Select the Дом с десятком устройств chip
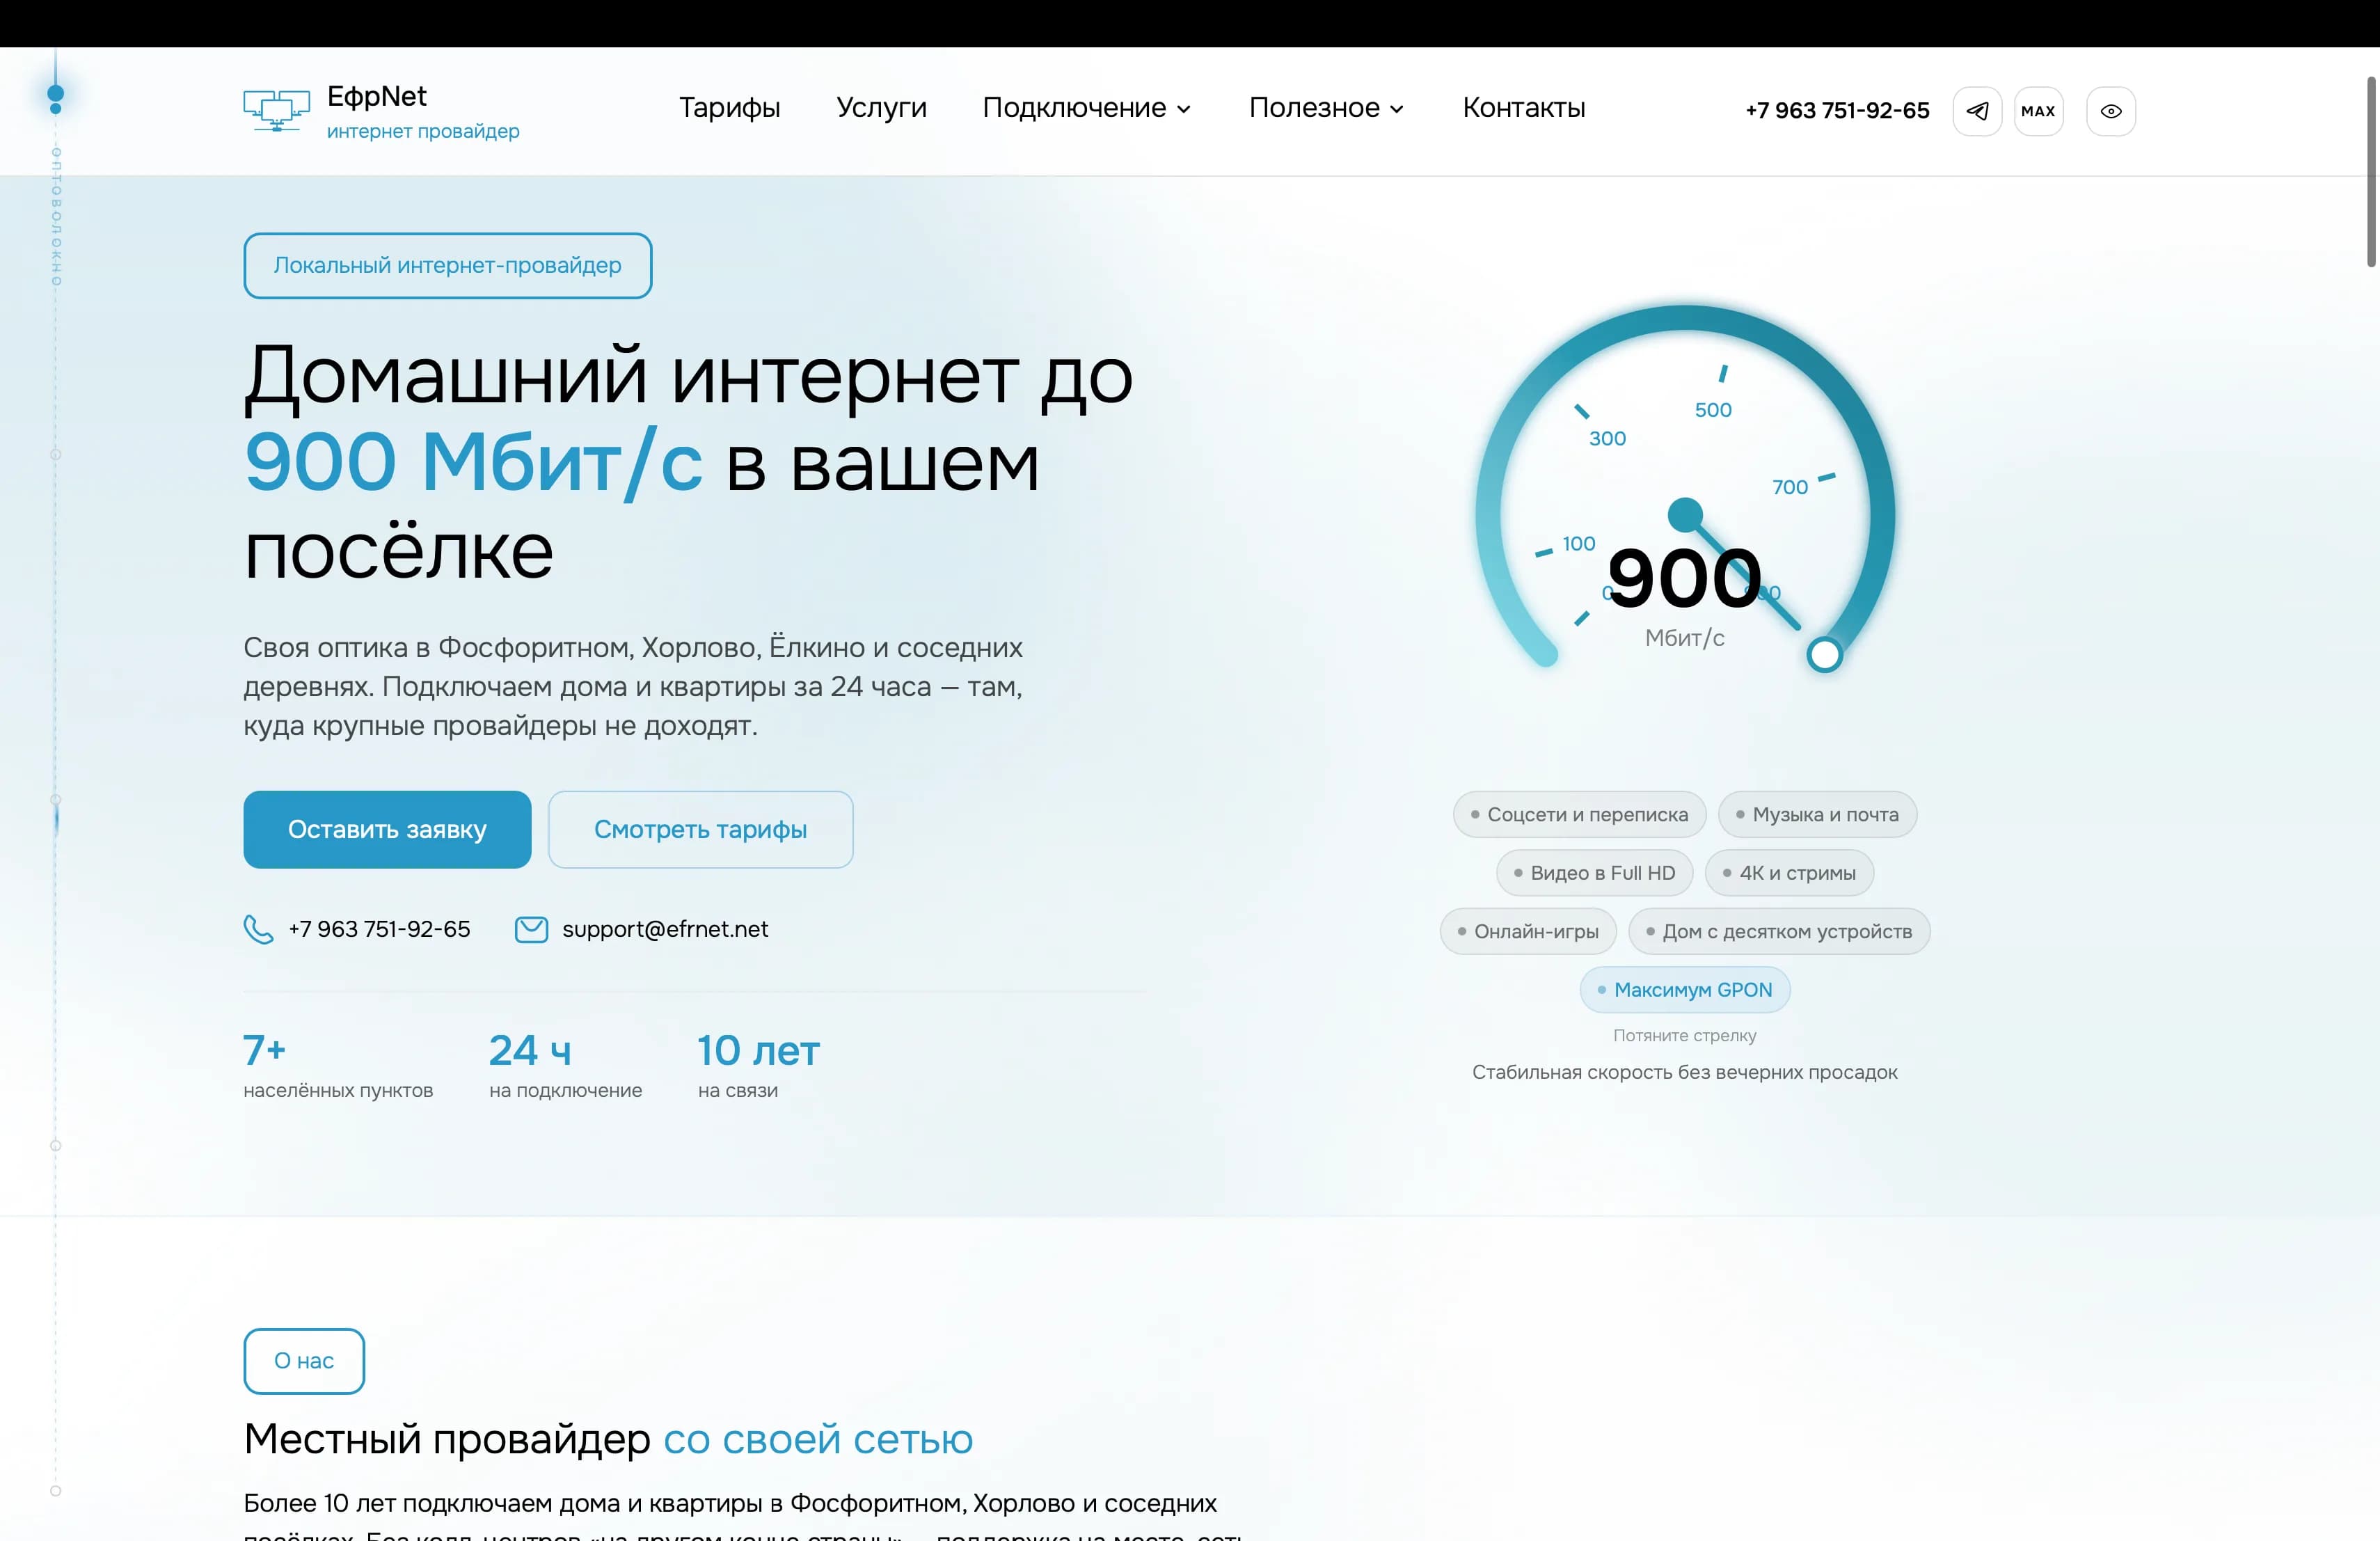Viewport: 2380px width, 1541px height. tap(1779, 931)
